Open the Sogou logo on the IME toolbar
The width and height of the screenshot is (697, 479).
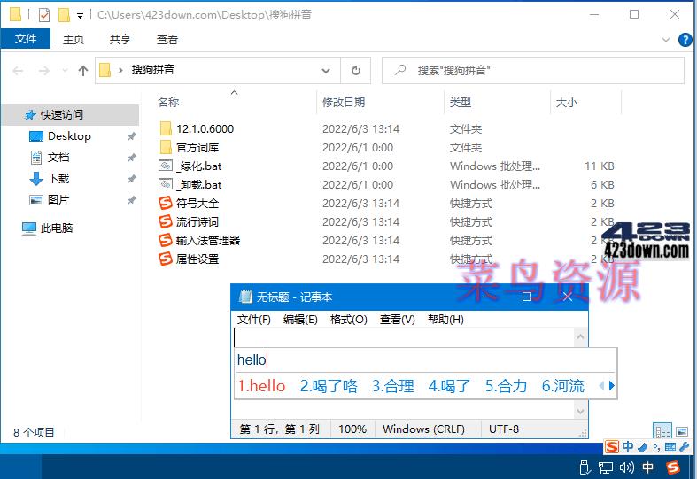pyautogui.click(x=612, y=446)
